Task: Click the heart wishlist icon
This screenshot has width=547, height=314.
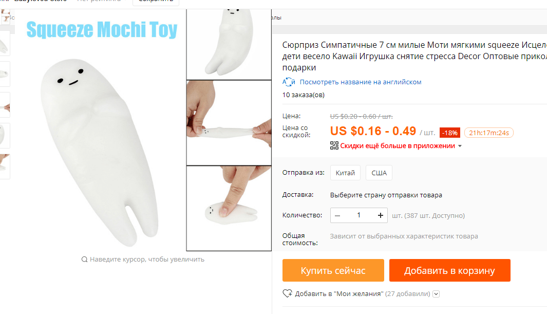Action: pyautogui.click(x=287, y=293)
